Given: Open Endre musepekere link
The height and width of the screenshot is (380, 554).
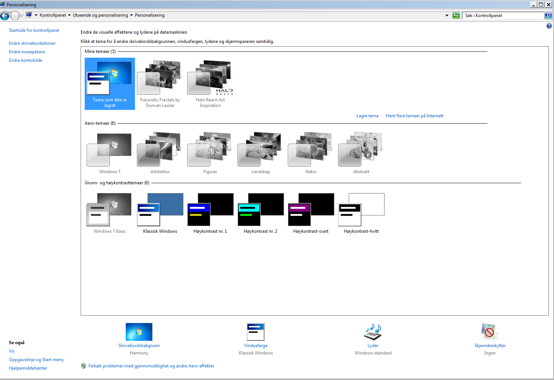Looking at the screenshot, I should pos(27,52).
